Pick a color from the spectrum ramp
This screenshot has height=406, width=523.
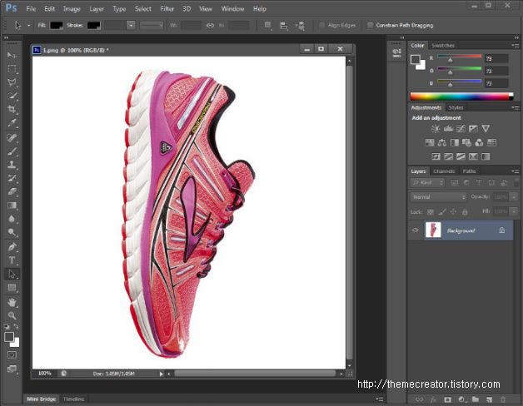pyautogui.click(x=461, y=97)
